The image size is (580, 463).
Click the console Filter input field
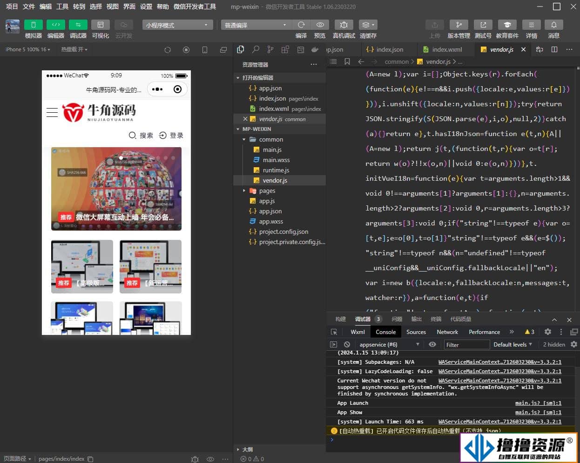click(x=466, y=345)
